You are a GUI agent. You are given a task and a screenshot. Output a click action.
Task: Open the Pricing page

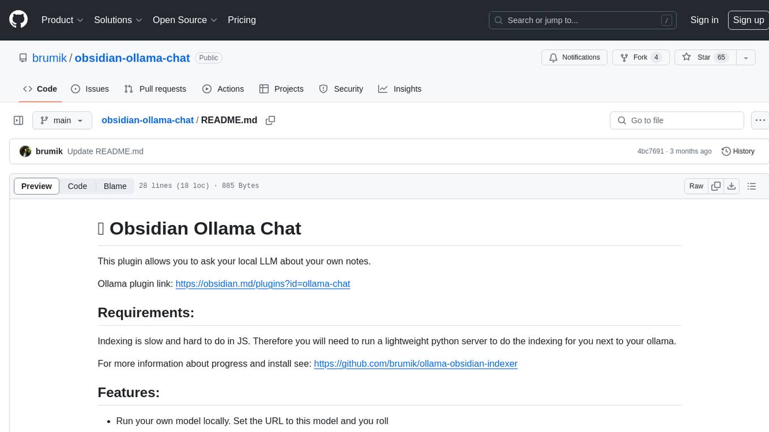(241, 20)
